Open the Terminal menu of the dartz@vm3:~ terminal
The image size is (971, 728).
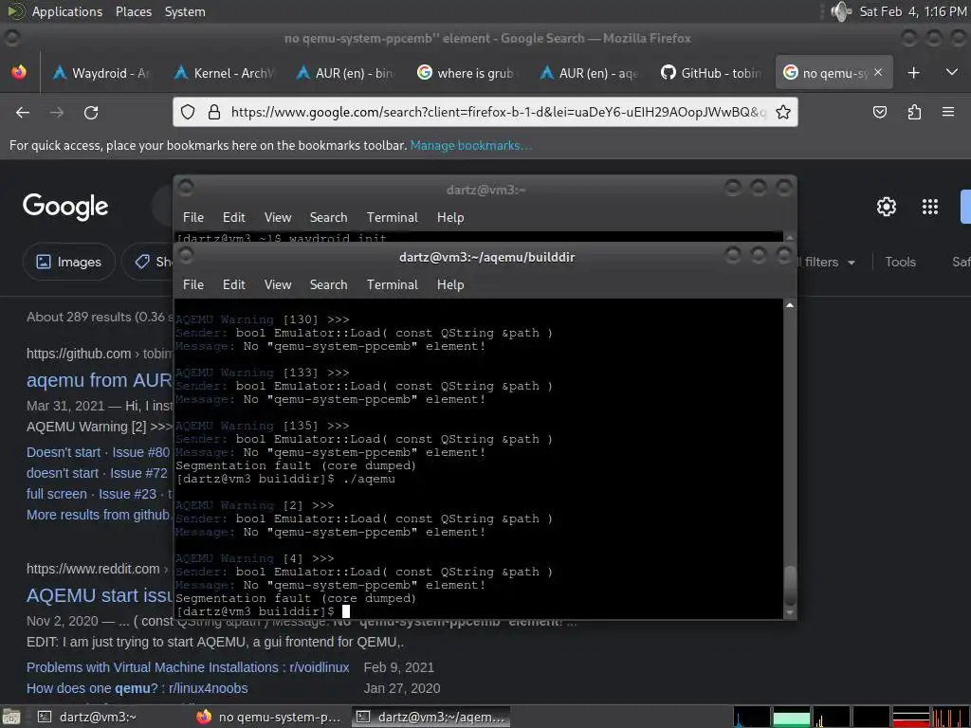(x=392, y=217)
